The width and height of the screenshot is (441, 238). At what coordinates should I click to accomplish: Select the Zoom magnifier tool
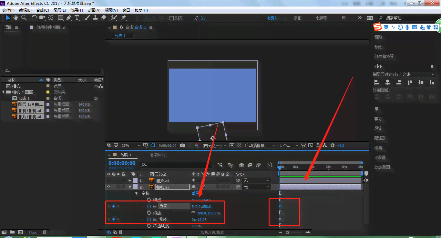(x=24, y=18)
